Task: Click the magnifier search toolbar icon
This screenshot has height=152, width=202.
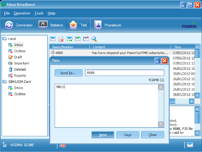Action: click(x=94, y=39)
